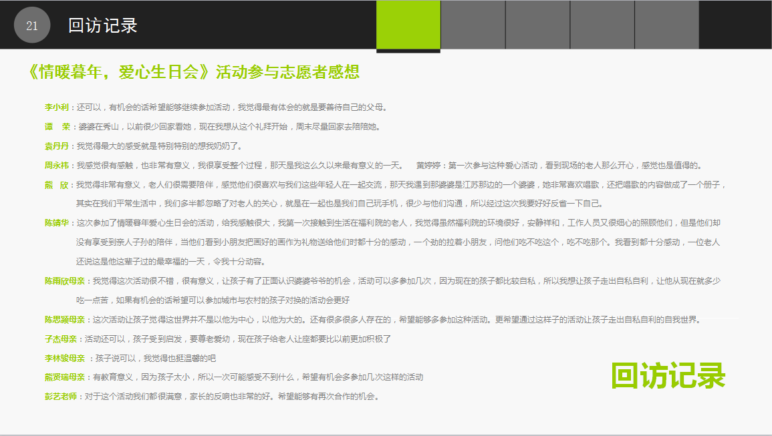772x436 pixels.
Task: Click the comment 我觉得最大的感受就是特别特别的想我奶奶了
Action: tap(160, 146)
